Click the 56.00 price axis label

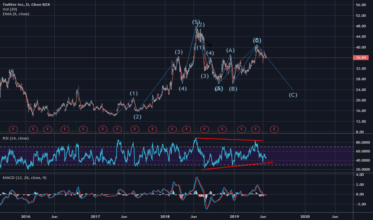coord(361,5)
